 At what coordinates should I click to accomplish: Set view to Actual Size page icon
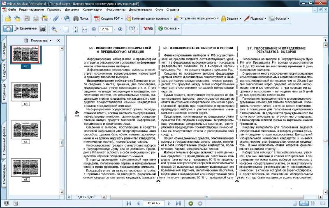point(66,29)
